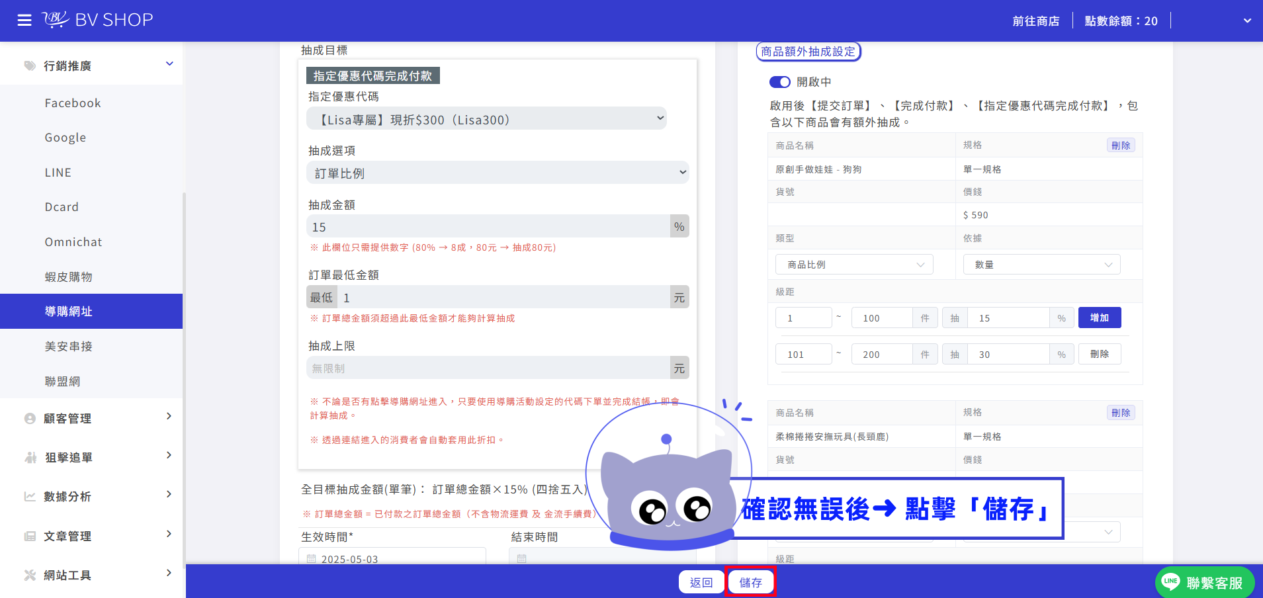Screen dimensions: 1263x598
Task: Delete the 原創手做娃娃 - 狗狗 product
Action: coord(1121,145)
